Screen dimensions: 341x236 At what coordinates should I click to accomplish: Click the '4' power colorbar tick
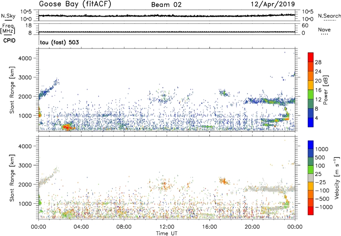(x=316, y=118)
